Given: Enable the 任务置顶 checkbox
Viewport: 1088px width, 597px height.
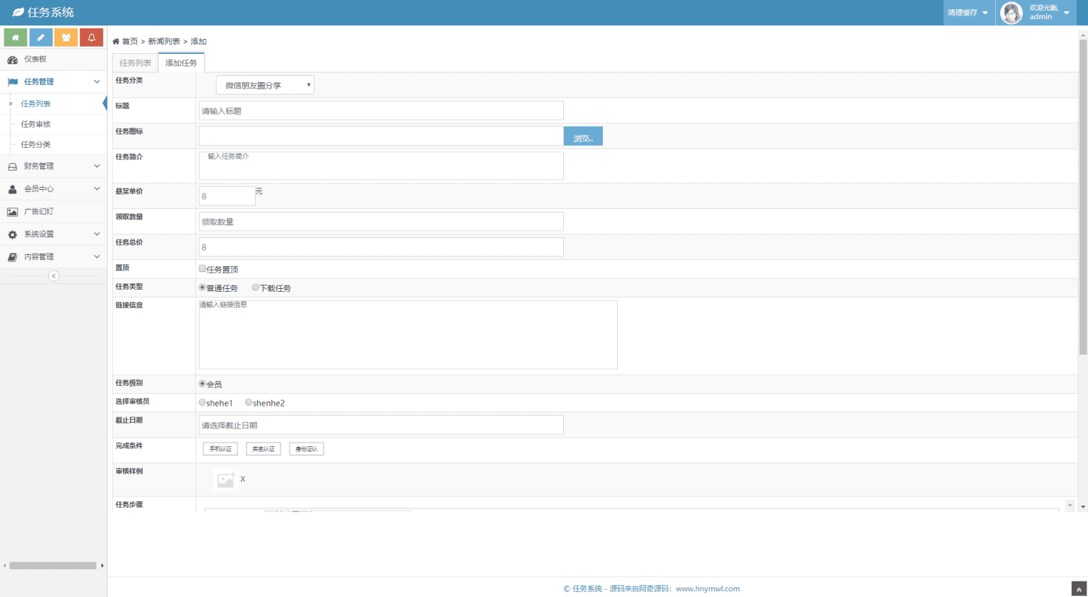Looking at the screenshot, I should [203, 269].
